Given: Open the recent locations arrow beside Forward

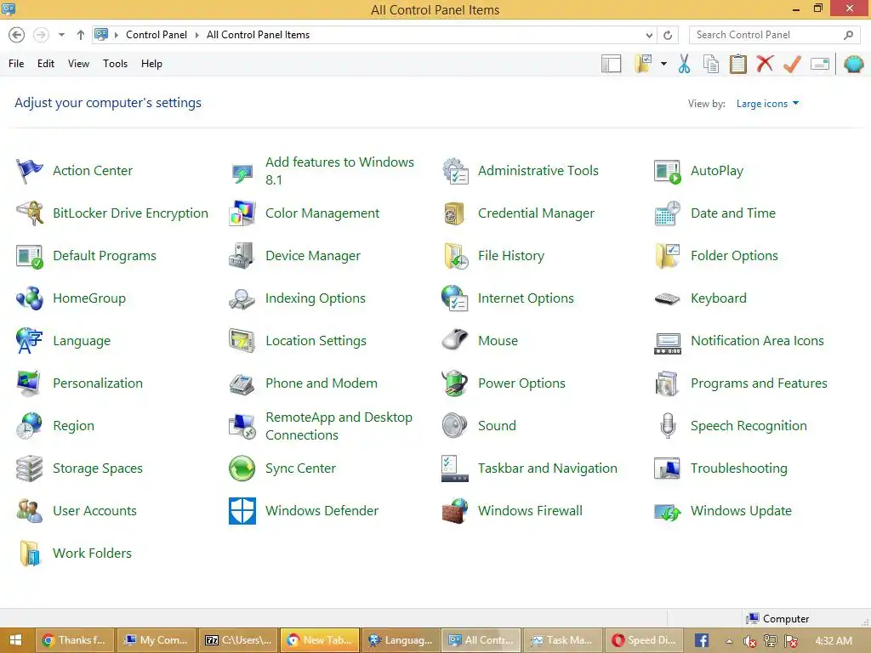Looking at the screenshot, I should (61, 35).
